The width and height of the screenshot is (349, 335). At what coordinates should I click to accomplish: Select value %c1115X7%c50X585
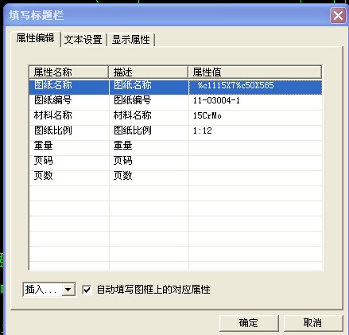pos(255,87)
